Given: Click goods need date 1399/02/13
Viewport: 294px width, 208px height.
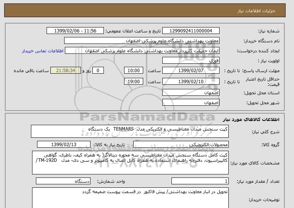Looking at the screenshot, I should pos(64,145).
